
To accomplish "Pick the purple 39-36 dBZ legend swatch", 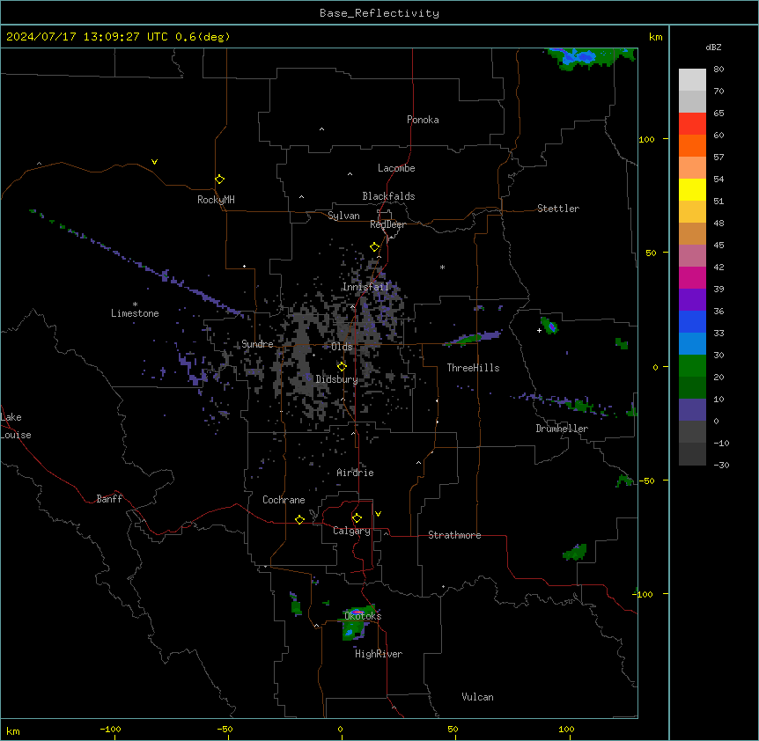I will 692,300.
